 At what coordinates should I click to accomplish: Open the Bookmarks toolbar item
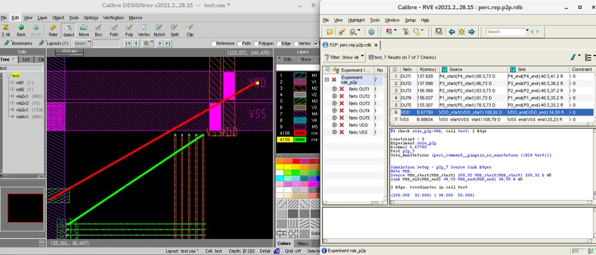(x=19, y=43)
